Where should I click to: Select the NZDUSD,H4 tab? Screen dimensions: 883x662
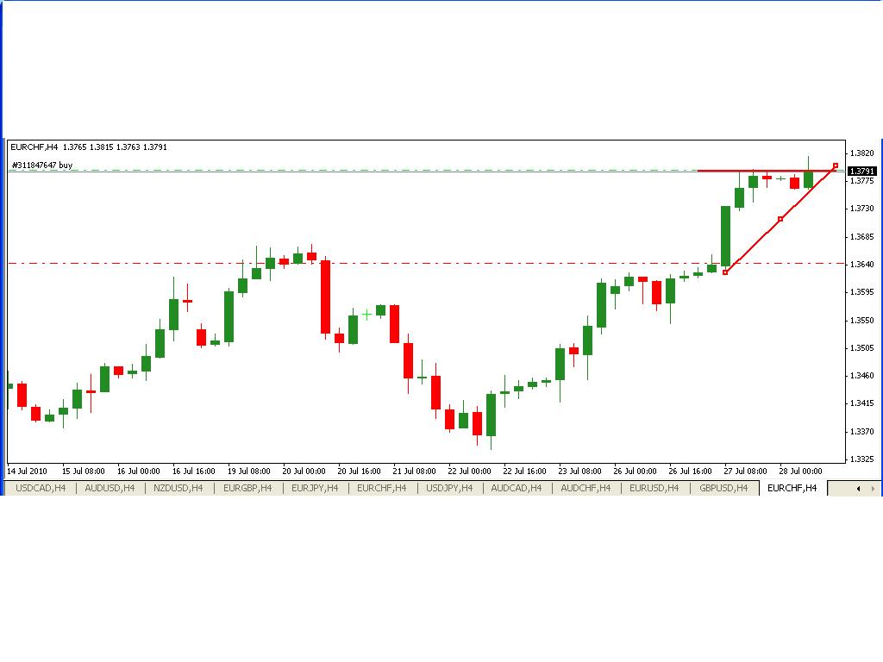(178, 489)
